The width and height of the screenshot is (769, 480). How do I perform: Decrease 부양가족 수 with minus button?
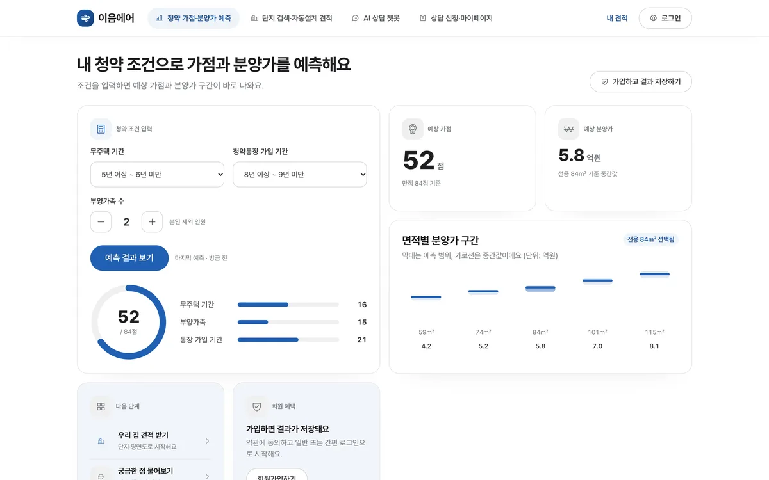coord(101,222)
